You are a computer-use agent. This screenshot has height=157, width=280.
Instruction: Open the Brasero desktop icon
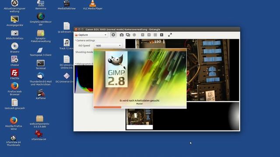(x=14, y=48)
